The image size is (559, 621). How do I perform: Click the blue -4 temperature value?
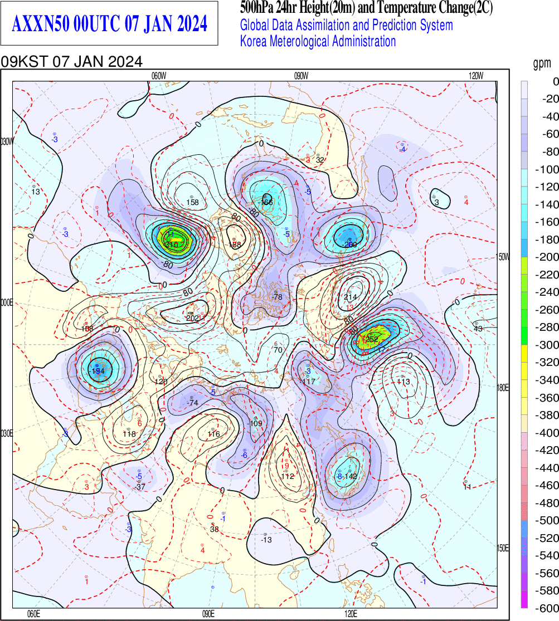(x=403, y=150)
